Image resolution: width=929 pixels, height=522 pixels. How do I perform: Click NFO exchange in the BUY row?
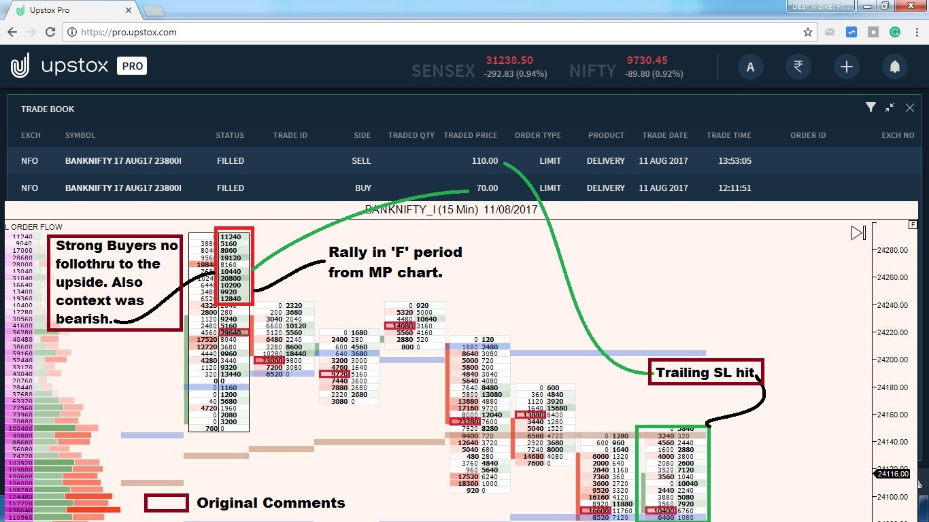click(x=30, y=188)
